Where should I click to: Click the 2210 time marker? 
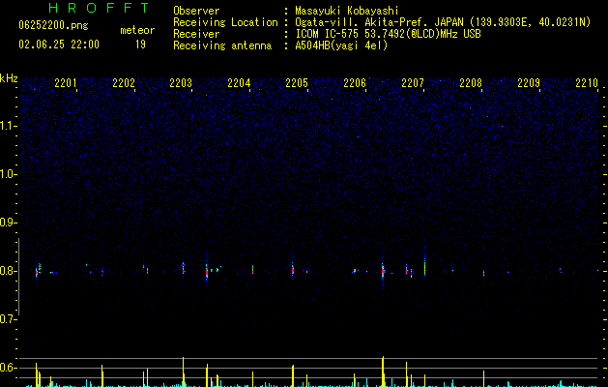click(x=587, y=83)
